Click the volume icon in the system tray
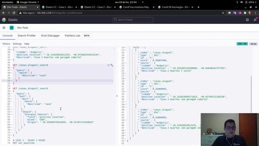 click(242, 2)
